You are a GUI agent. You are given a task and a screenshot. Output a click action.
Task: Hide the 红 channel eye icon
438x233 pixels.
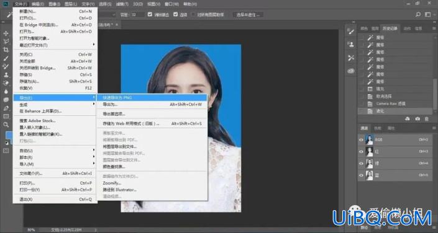pyautogui.click(x=361, y=152)
